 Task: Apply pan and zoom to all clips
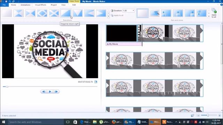tap(214, 13)
